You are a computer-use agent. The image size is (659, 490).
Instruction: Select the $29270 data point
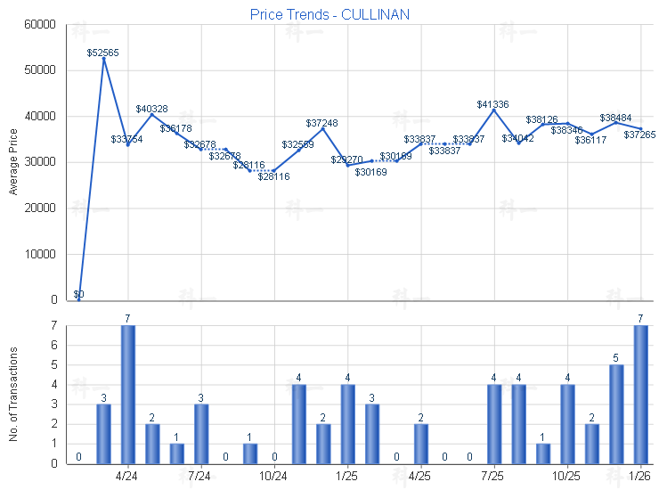coord(347,165)
